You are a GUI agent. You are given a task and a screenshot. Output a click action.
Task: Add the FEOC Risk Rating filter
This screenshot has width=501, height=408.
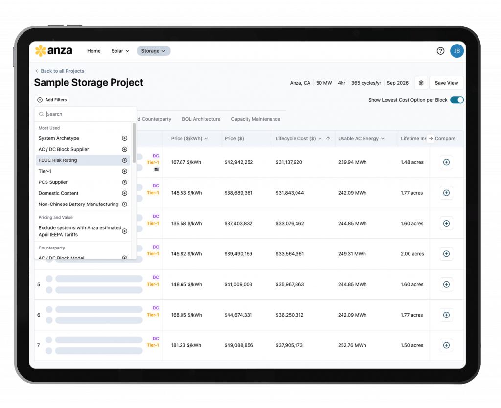124,160
